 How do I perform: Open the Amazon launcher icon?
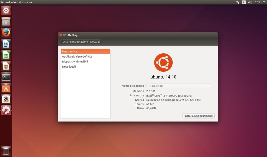click(x=6, y=99)
